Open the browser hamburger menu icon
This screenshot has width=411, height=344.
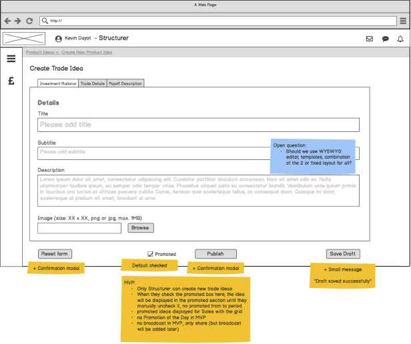(403, 21)
